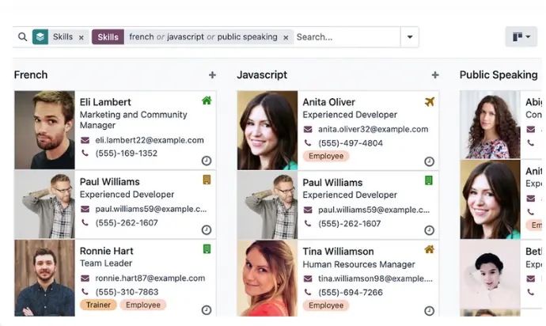Image resolution: width=546 pixels, height=326 pixels.
Task: Click Tina Williamson's orange home status icon
Action: point(429,249)
